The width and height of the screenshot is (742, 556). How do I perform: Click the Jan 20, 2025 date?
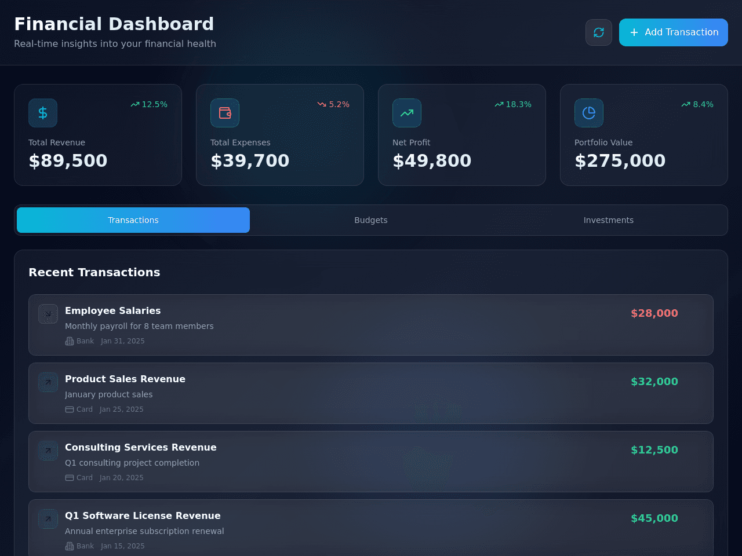(122, 478)
